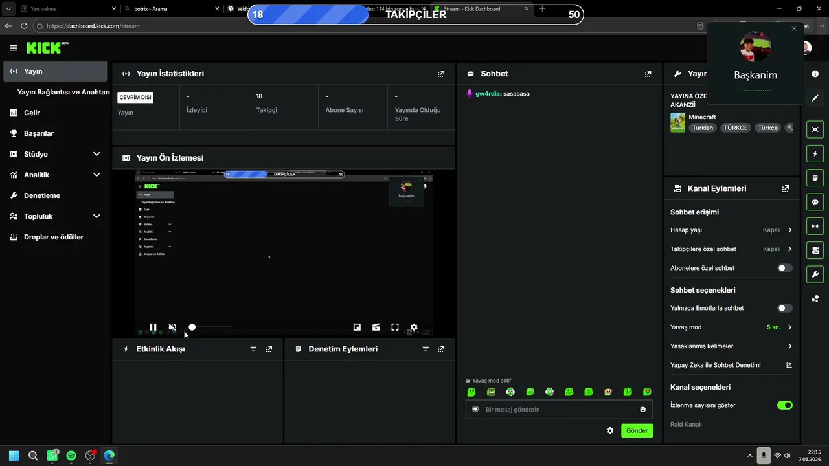Screen dimensions: 829x466
Task: Toggle the channel actions widget in the right sidebar
Action: coord(815,250)
